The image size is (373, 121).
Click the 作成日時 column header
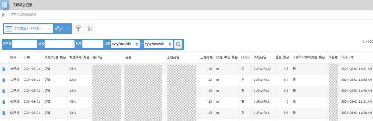click(347, 57)
